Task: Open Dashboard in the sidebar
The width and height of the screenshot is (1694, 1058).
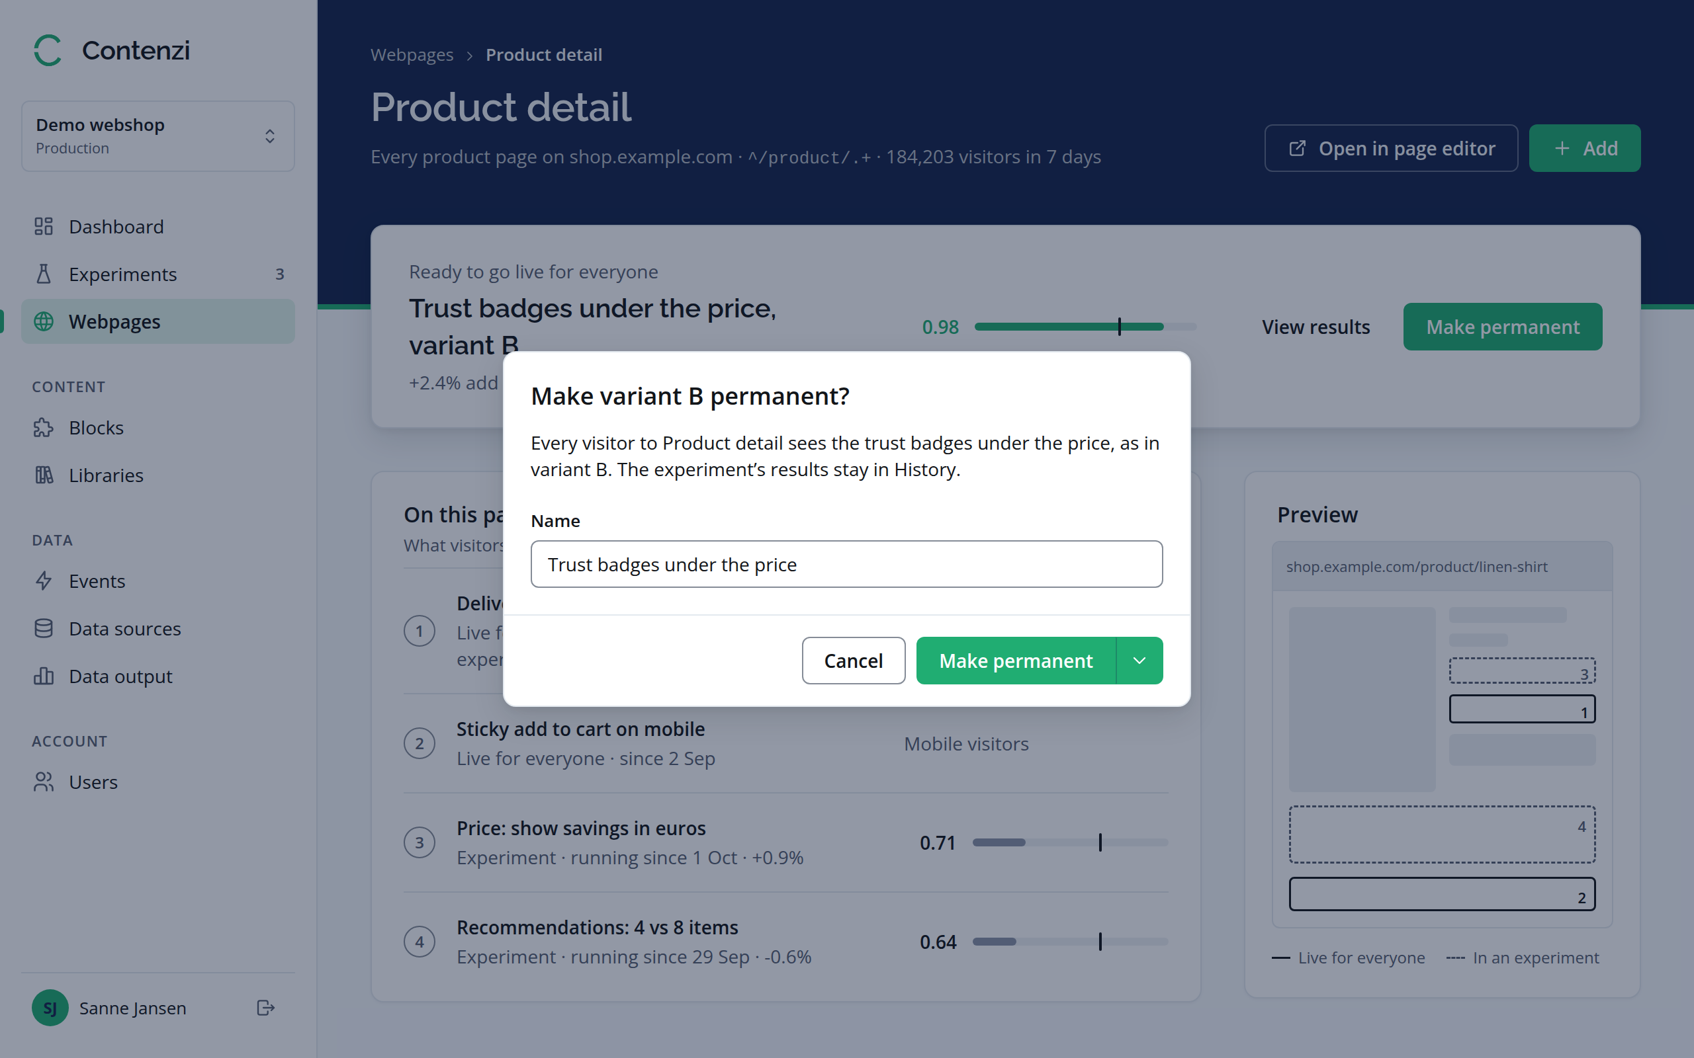Action: (158, 226)
